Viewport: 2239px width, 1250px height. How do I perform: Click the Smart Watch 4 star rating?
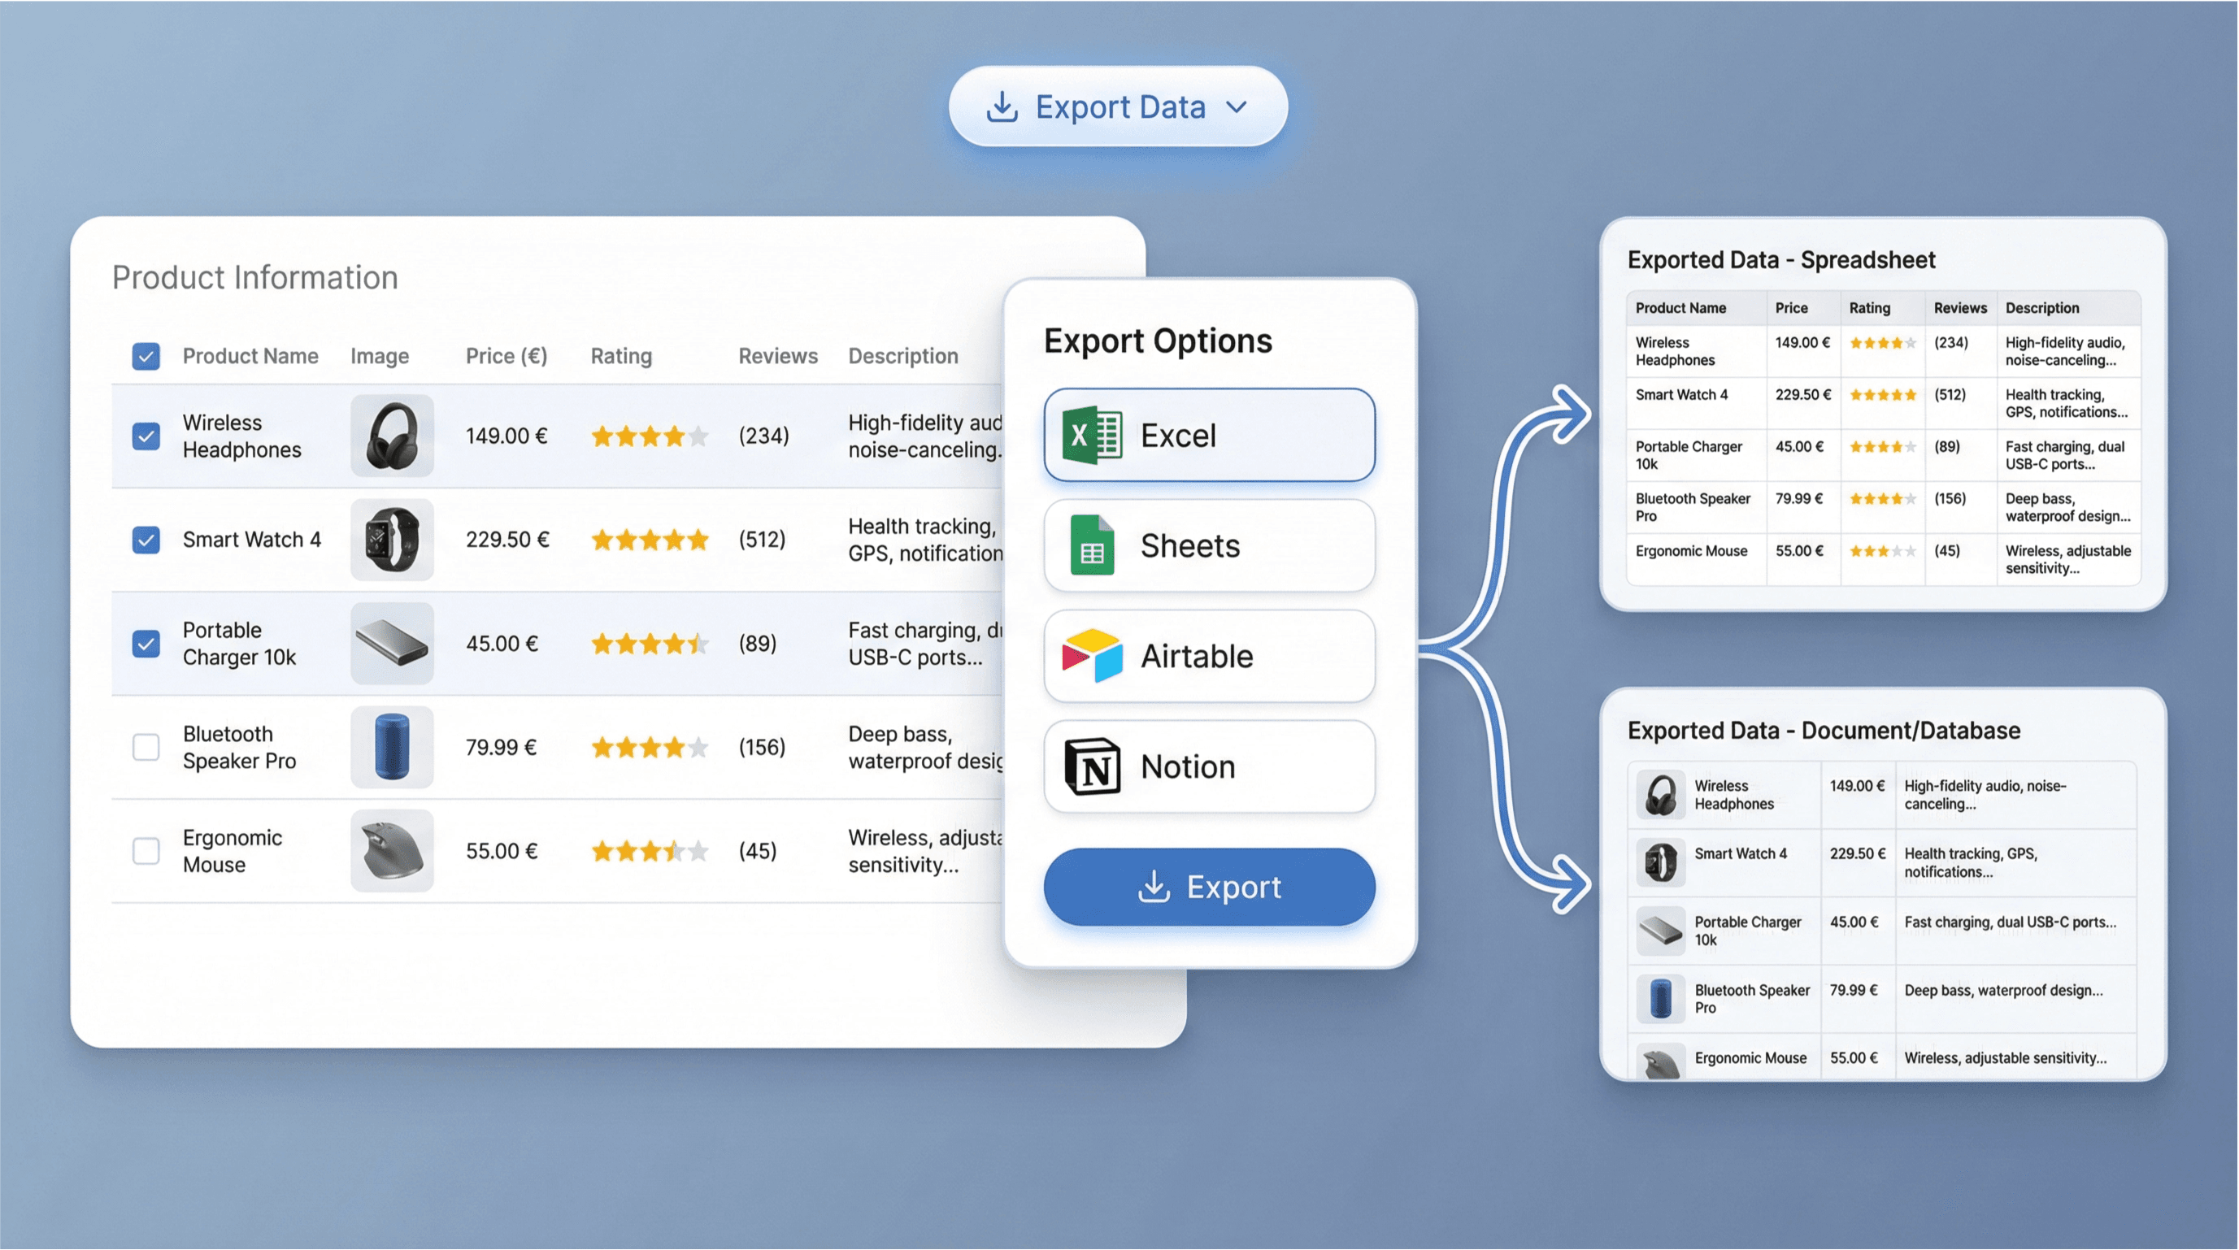(x=650, y=539)
